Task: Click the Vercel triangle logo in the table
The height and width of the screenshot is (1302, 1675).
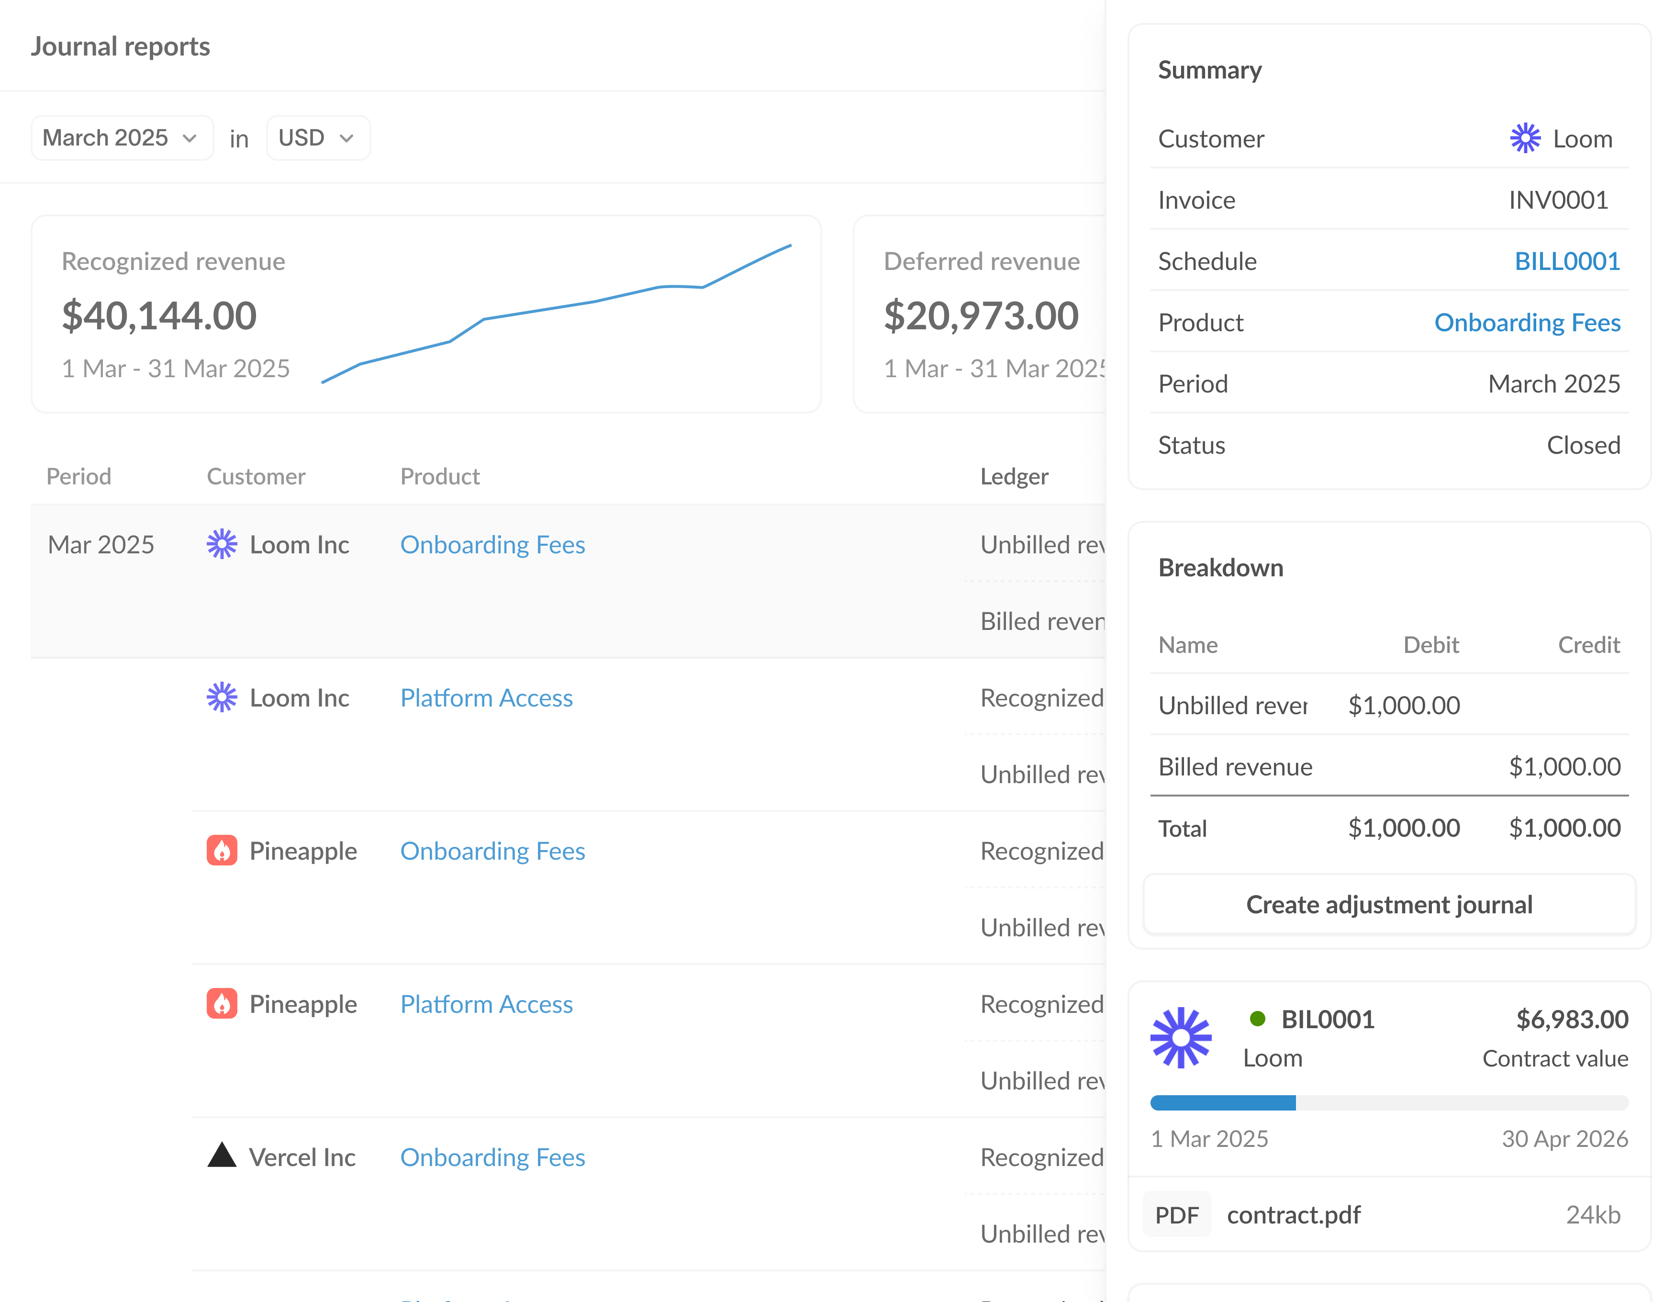Action: point(222,1157)
